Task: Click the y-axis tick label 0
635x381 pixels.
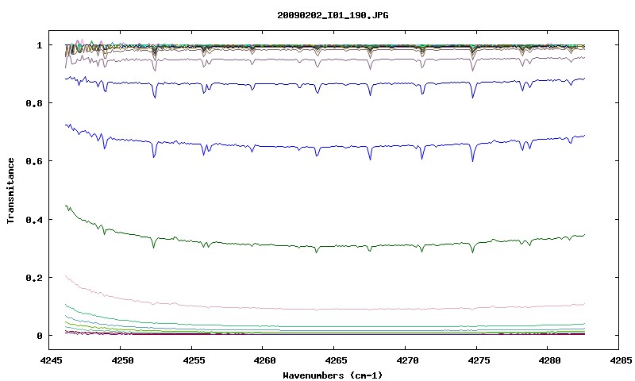Action: 40,336
